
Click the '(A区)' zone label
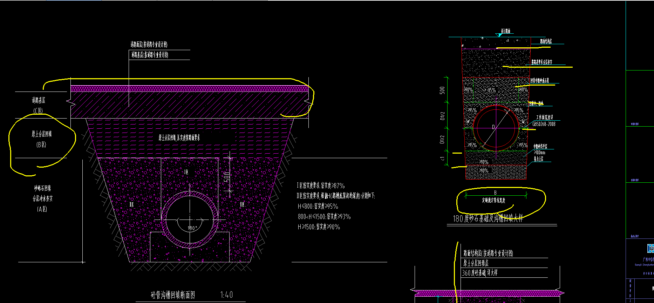(x=42, y=209)
